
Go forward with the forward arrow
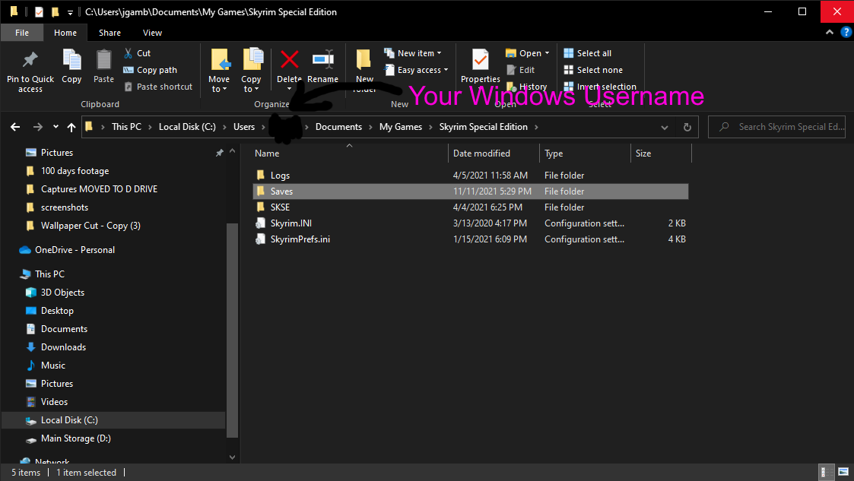[37, 127]
